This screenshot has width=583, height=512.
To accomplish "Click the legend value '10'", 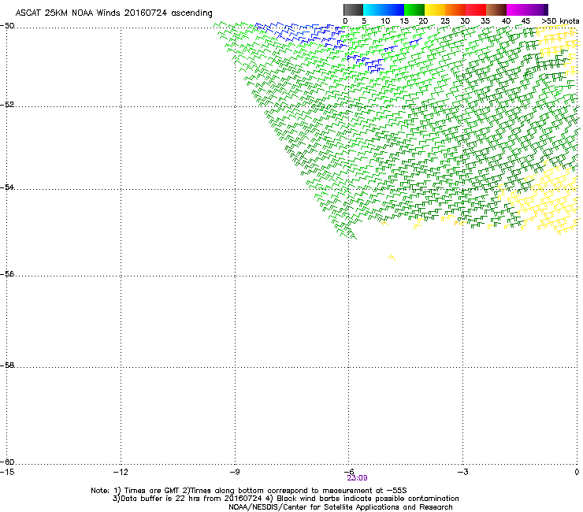I will point(385,21).
